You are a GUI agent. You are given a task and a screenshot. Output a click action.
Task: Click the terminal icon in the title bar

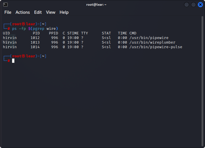5,5
